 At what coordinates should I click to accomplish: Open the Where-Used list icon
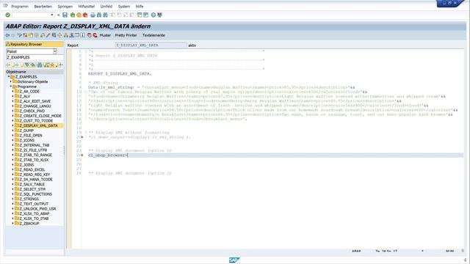point(59,35)
